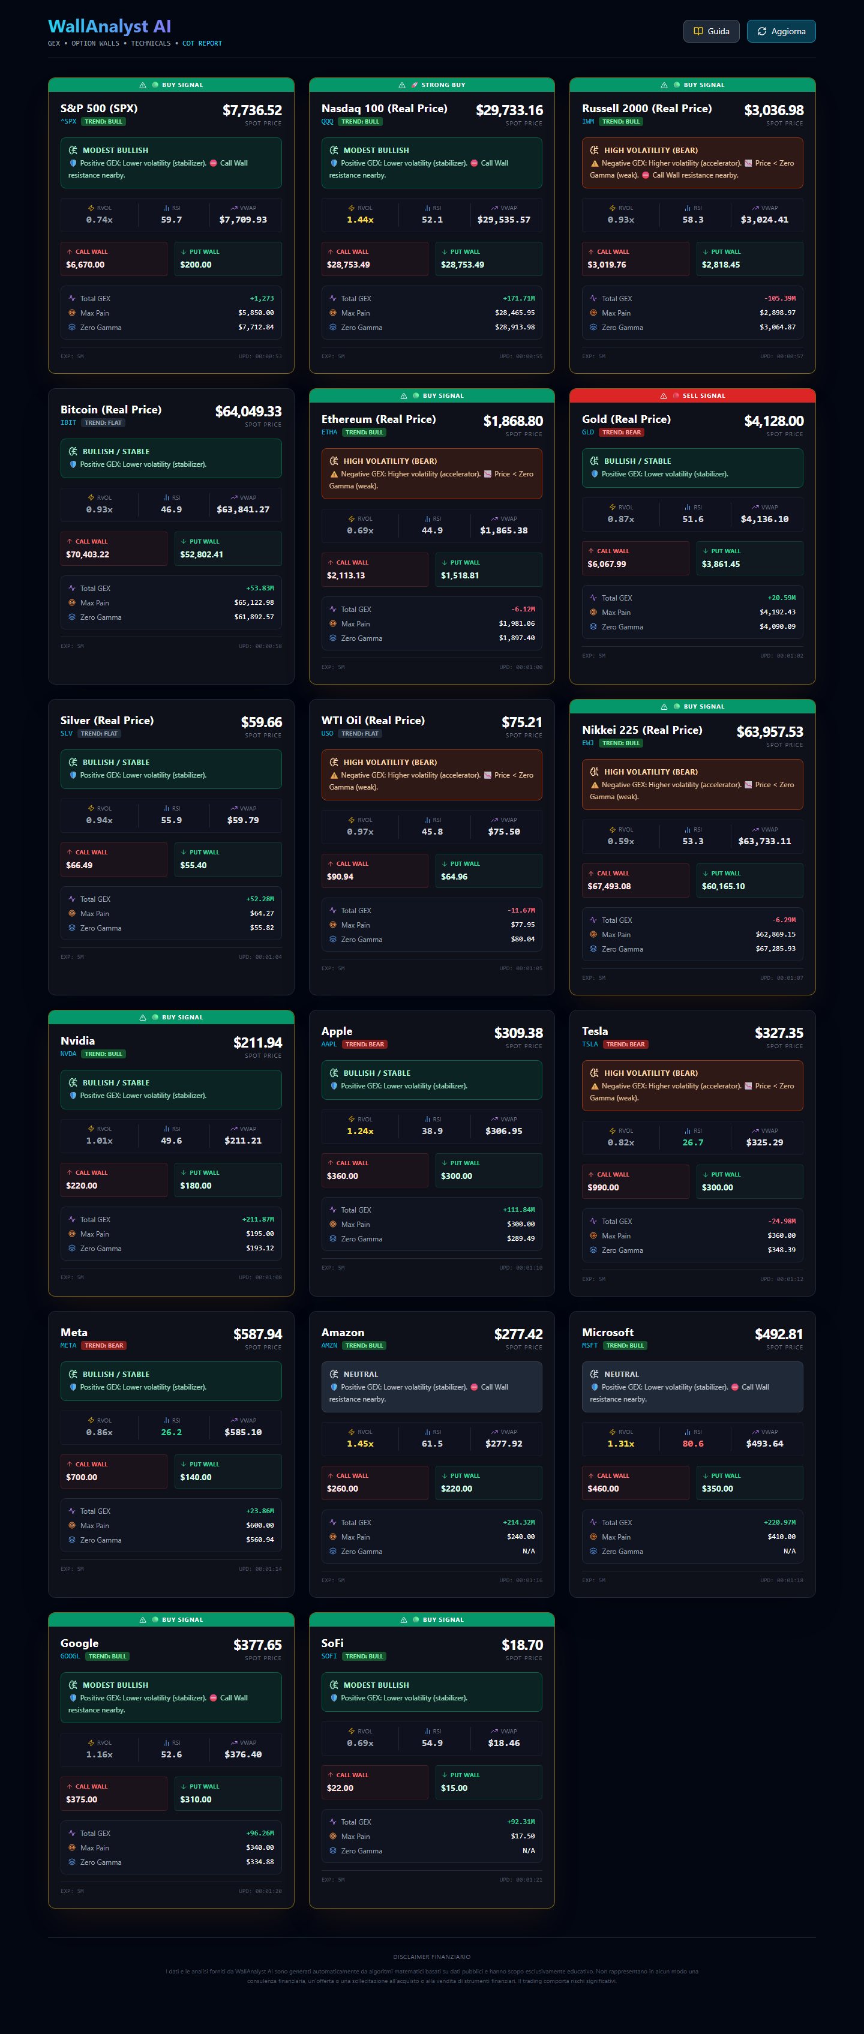Image resolution: width=864 pixels, height=2034 pixels.
Task: Click the Put Wall down arrow in Ethereum card
Action: [x=445, y=563]
